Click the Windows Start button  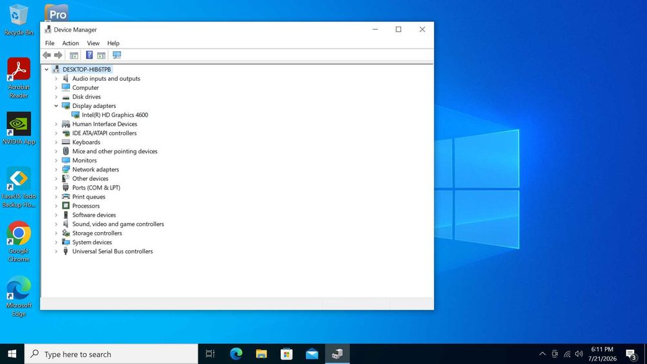tap(12, 354)
